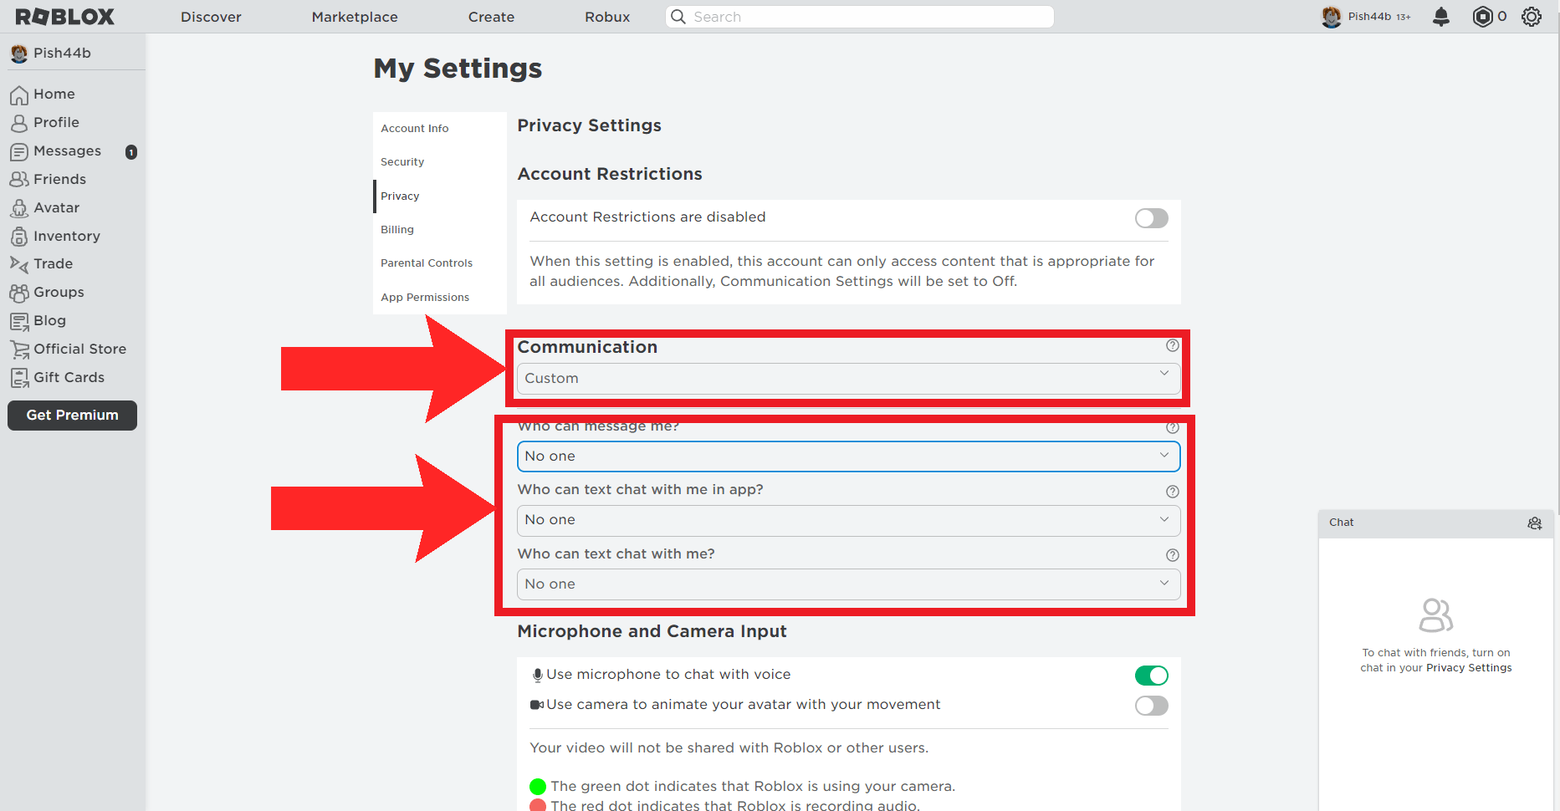1560x811 pixels.
Task: Open the Robux balance hexagon icon
Action: click(x=1482, y=17)
